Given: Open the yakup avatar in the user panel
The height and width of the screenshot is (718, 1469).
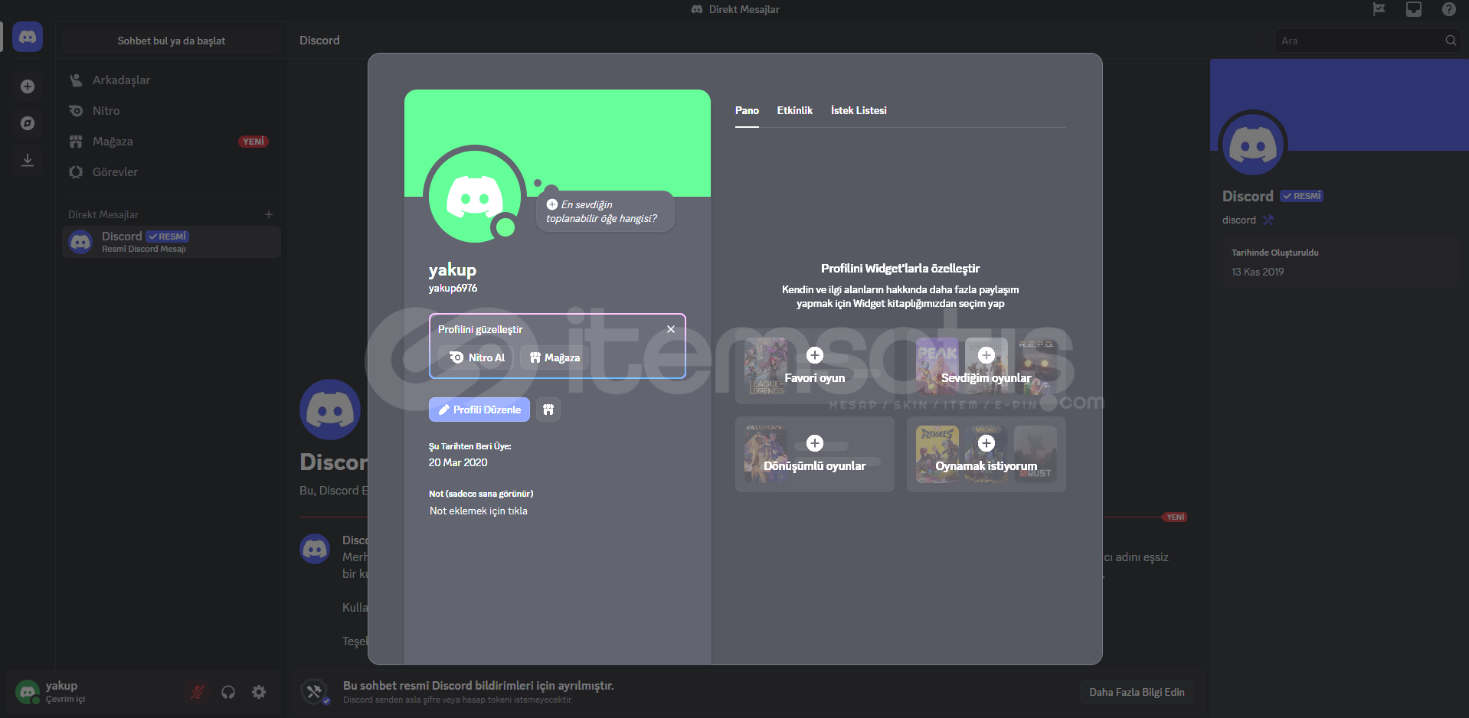Looking at the screenshot, I should click(x=28, y=692).
